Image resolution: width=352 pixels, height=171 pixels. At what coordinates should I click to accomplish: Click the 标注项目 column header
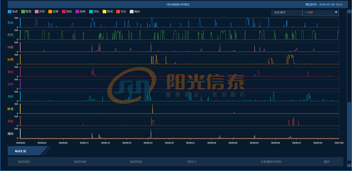click(24, 162)
